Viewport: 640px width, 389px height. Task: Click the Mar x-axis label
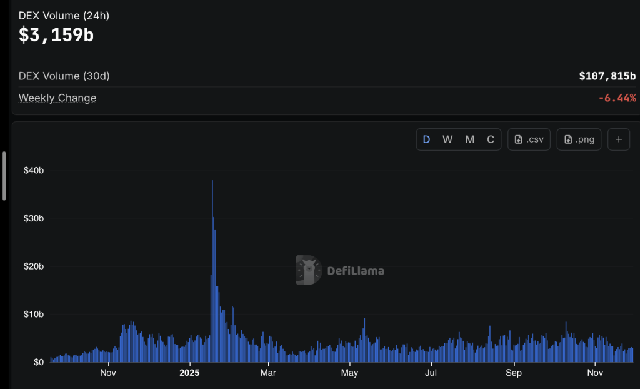pos(268,373)
